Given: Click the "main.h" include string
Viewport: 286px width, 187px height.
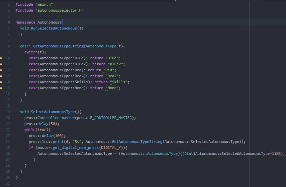Looking at the screenshot, I should pyautogui.click(x=44, y=4).
